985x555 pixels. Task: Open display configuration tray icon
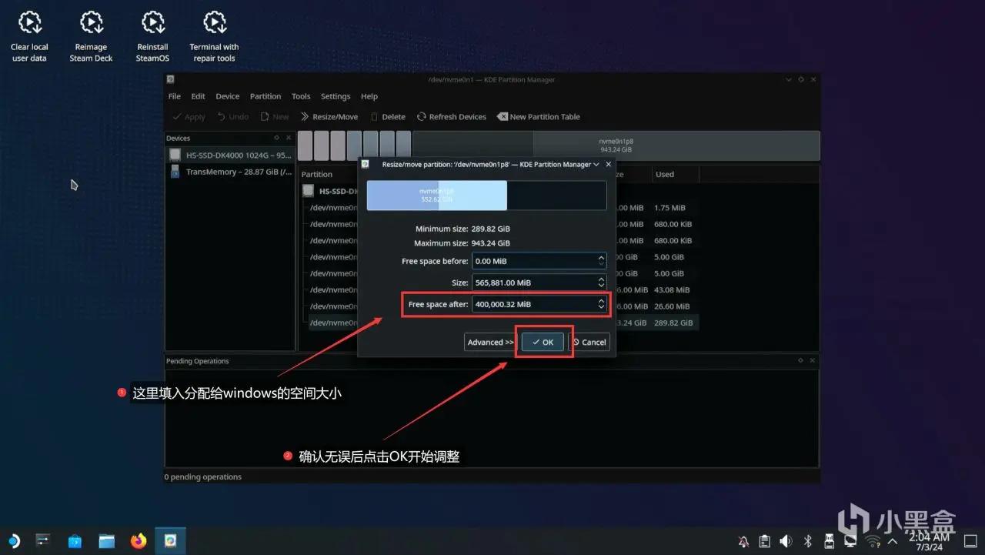851,541
